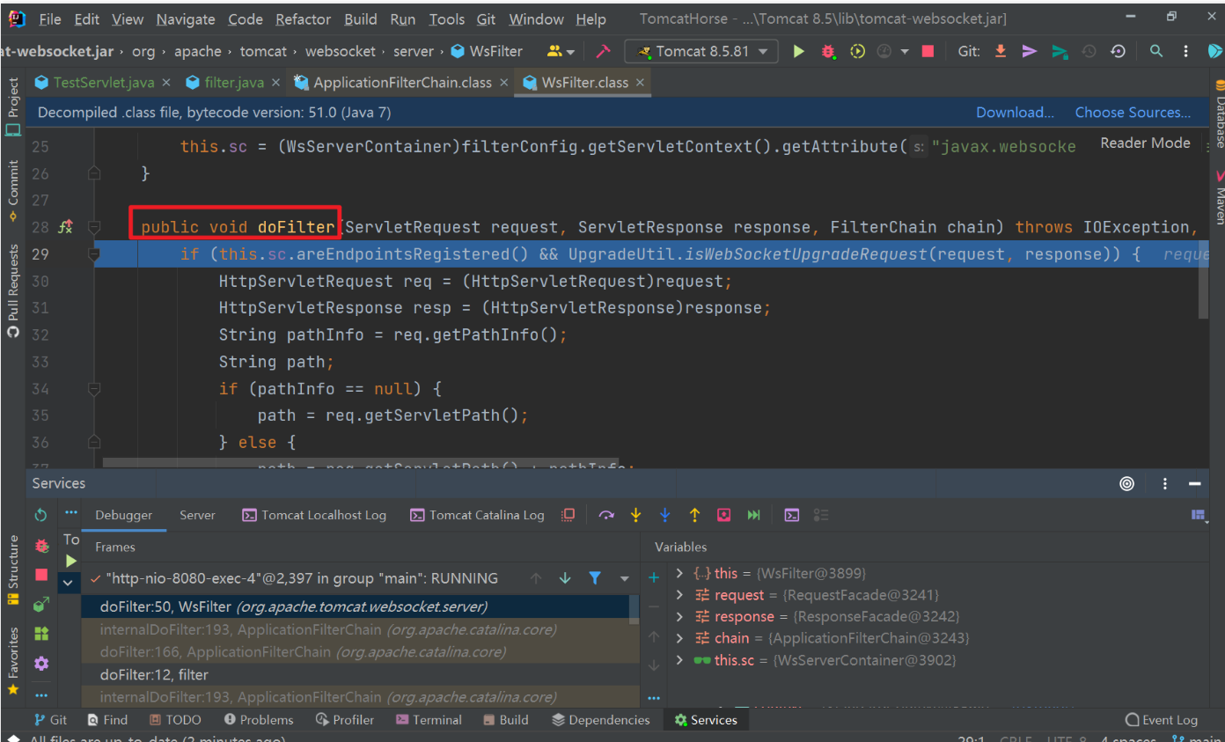Toggle the Pull Requests tool window
Viewport: 1225px width, 742px height.
12,291
